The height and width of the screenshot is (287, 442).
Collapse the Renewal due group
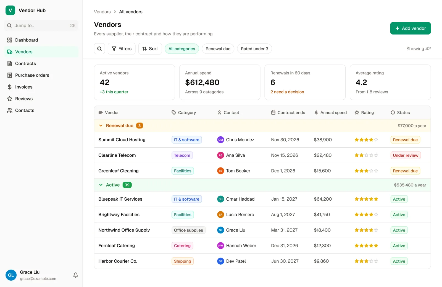tap(101, 126)
